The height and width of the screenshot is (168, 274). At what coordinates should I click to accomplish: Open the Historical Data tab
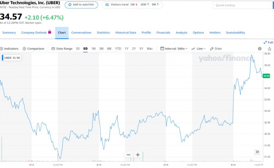tap(126, 33)
